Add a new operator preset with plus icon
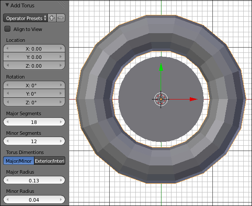The image size is (252, 206). tap(52, 18)
